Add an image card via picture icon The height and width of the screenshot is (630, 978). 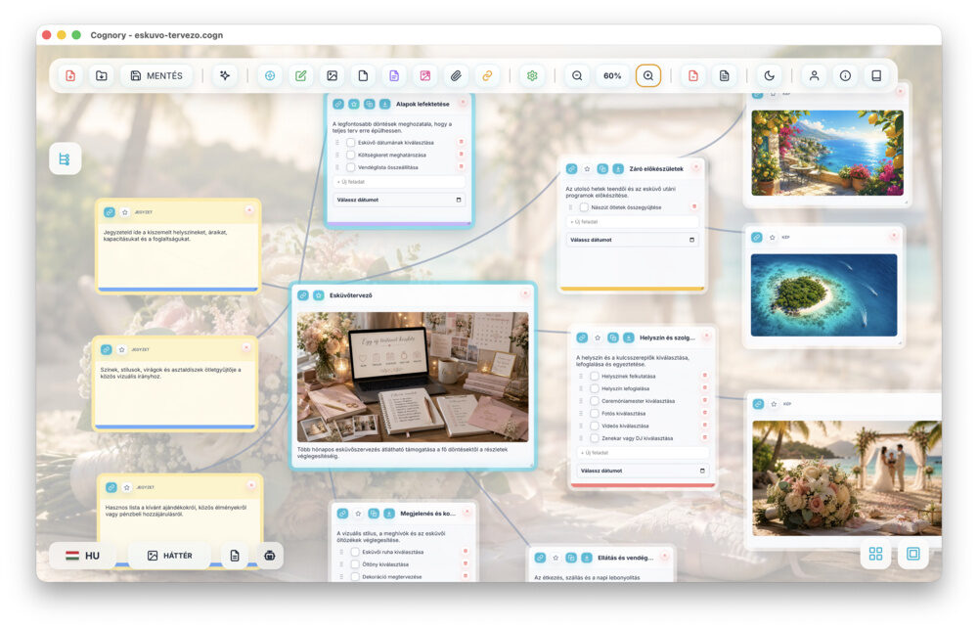pos(333,75)
